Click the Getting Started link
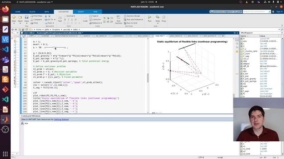284x159 pixels. coord(61,119)
